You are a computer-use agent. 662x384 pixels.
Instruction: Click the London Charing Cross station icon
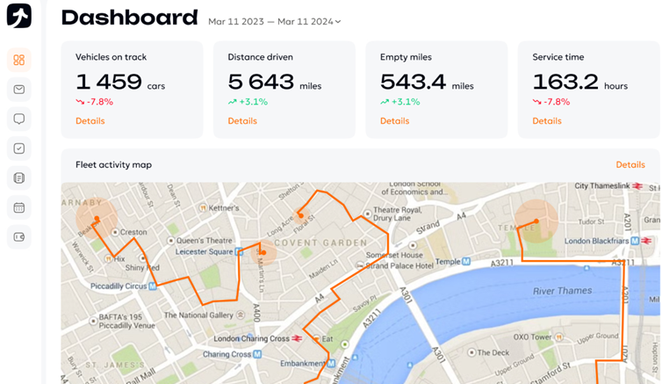point(298,338)
